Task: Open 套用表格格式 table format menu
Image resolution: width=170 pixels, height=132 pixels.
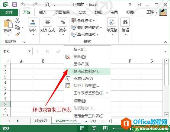Action: click(87, 28)
